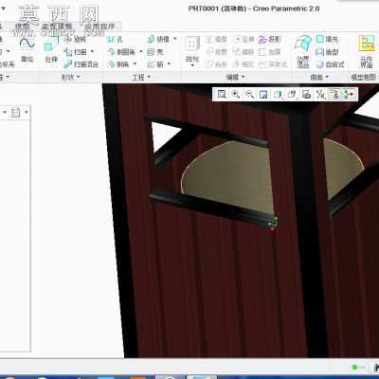Click the Thicken (加厚) tool
The width and height of the screenshot is (379, 379).
[x=269, y=52]
